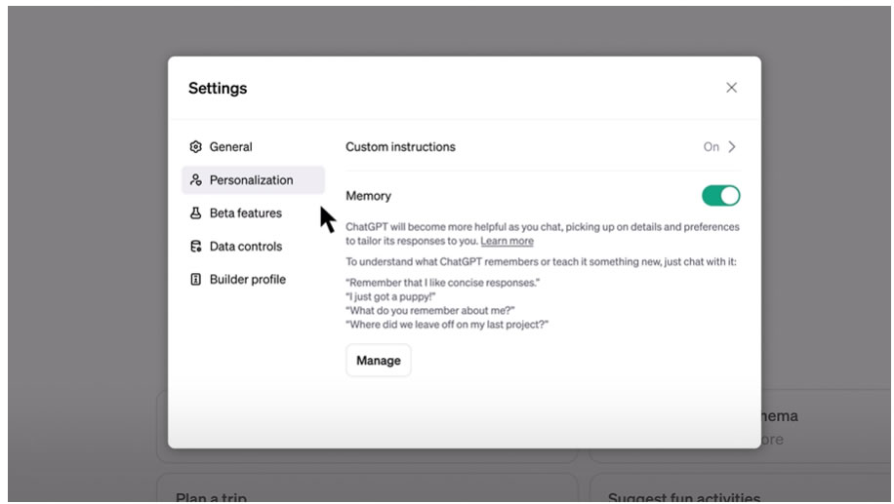This screenshot has height=504, width=894.
Task: Disable the Memory toggle switch
Action: click(x=720, y=196)
